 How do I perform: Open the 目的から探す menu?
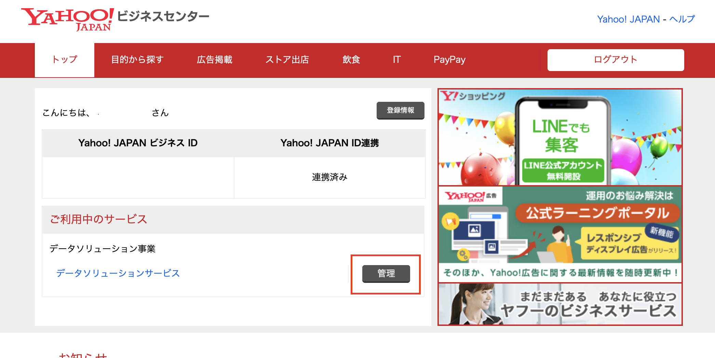137,60
